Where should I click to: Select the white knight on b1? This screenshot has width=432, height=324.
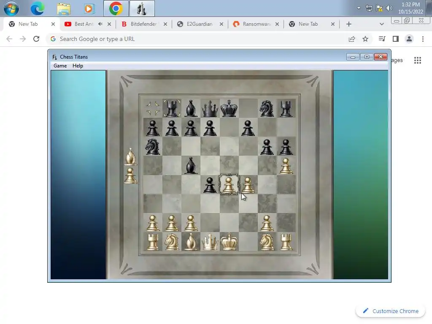click(x=172, y=241)
